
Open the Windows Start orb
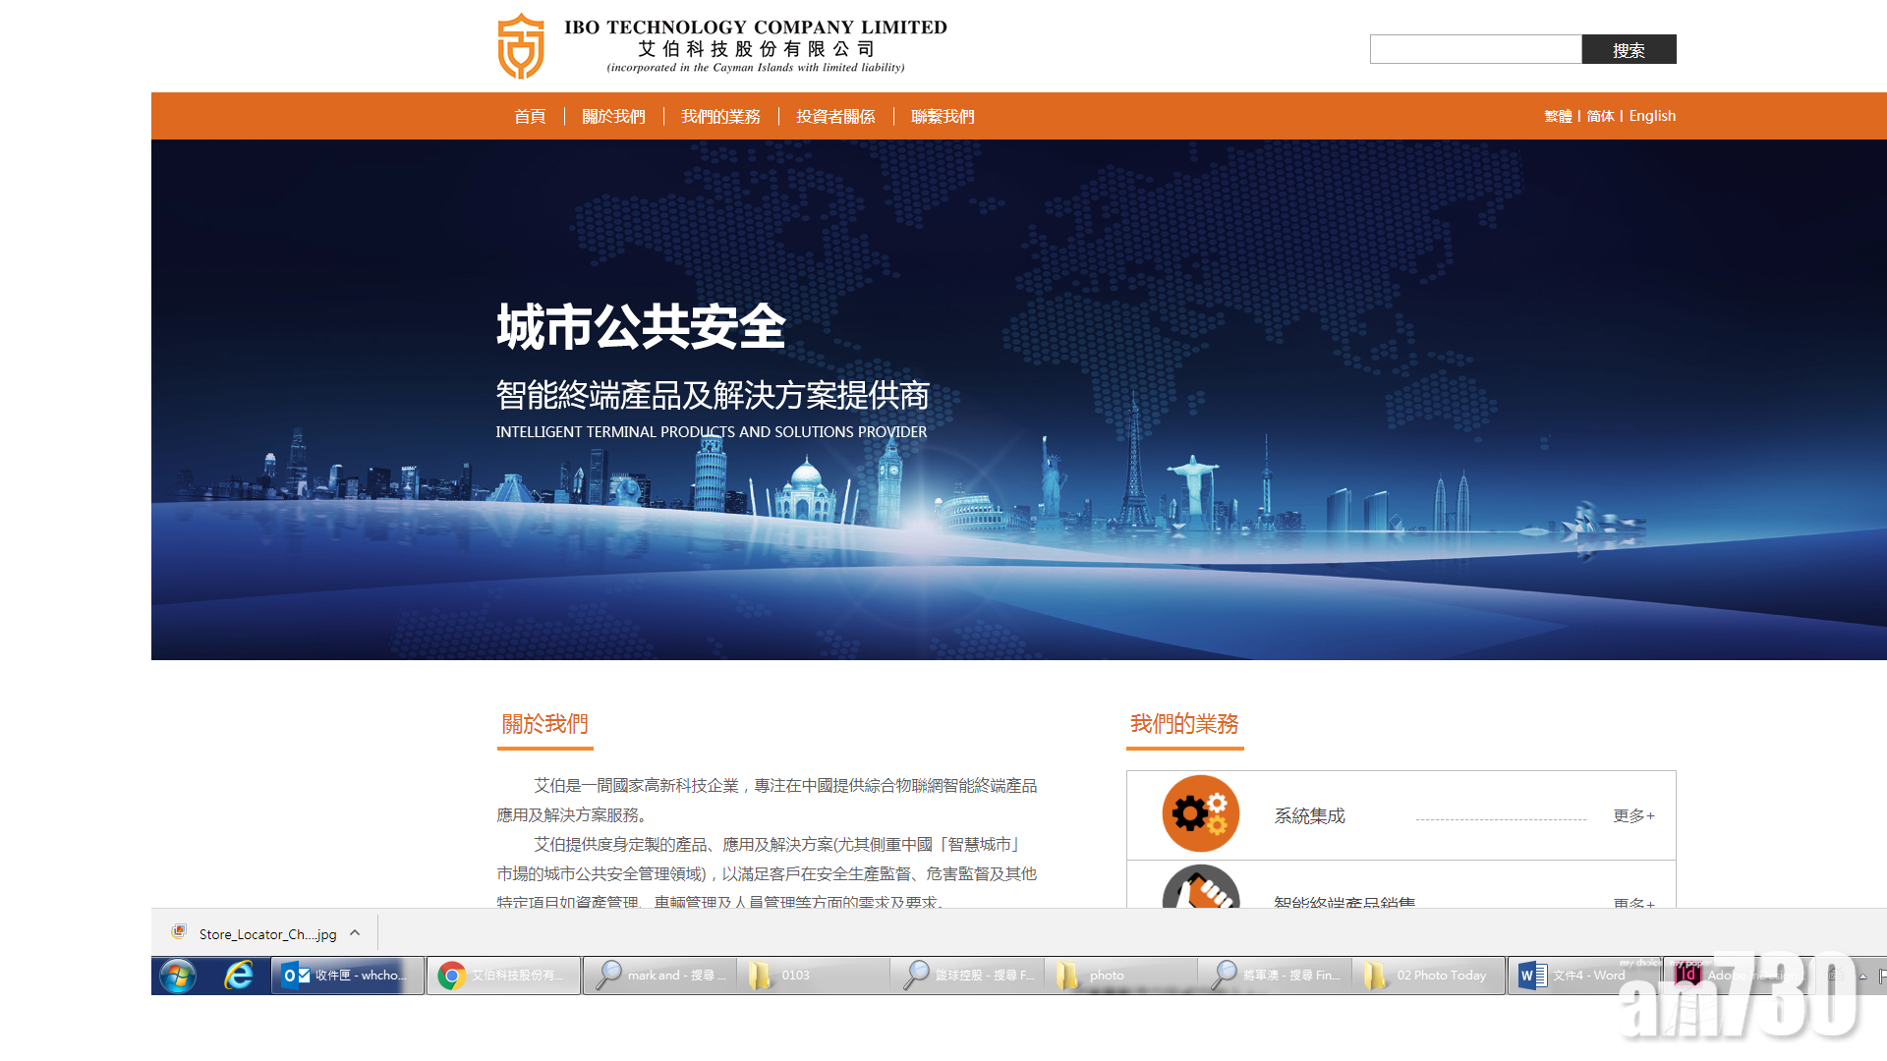coord(178,976)
